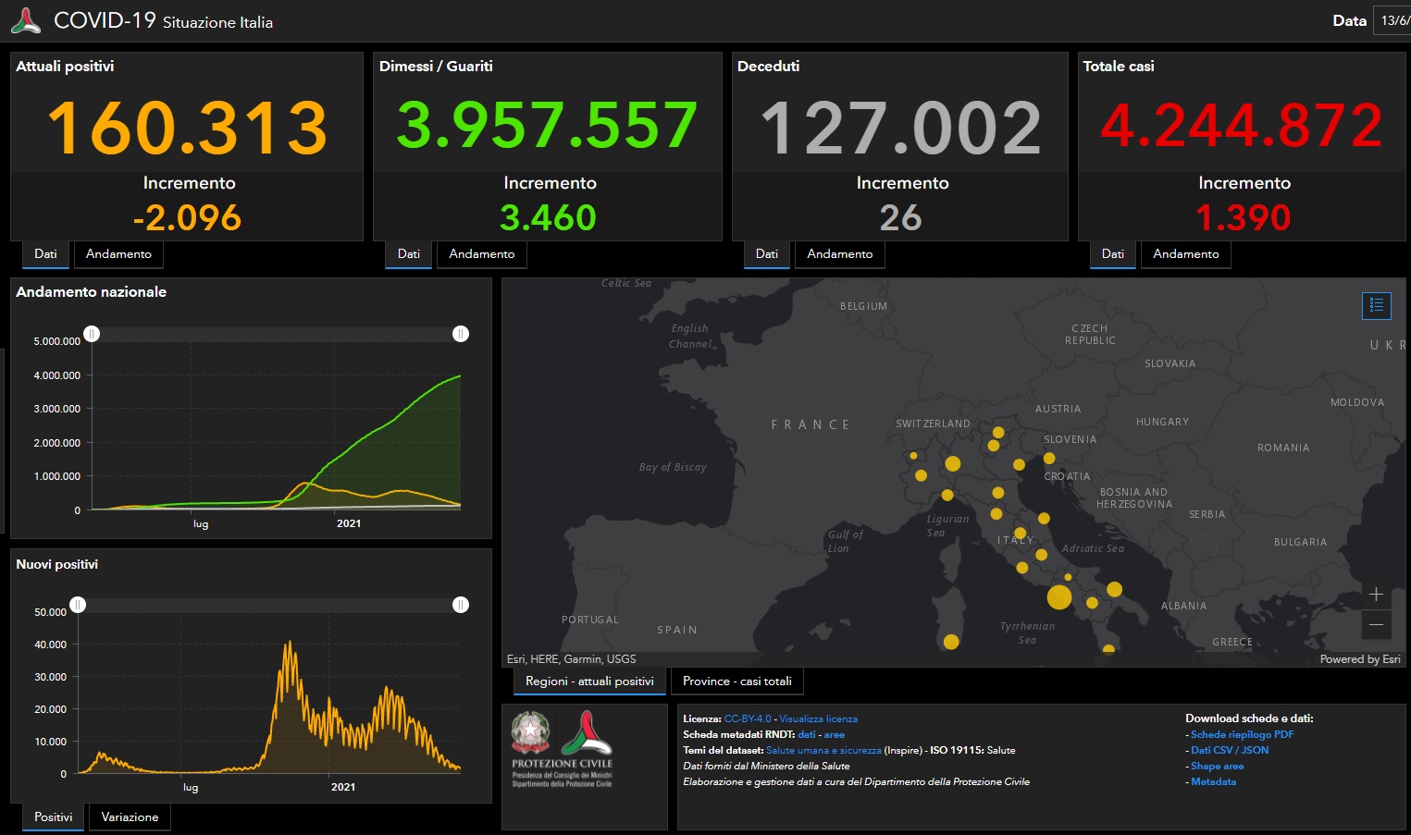
Task: Show Province - casi totali map tab
Action: coord(736,682)
